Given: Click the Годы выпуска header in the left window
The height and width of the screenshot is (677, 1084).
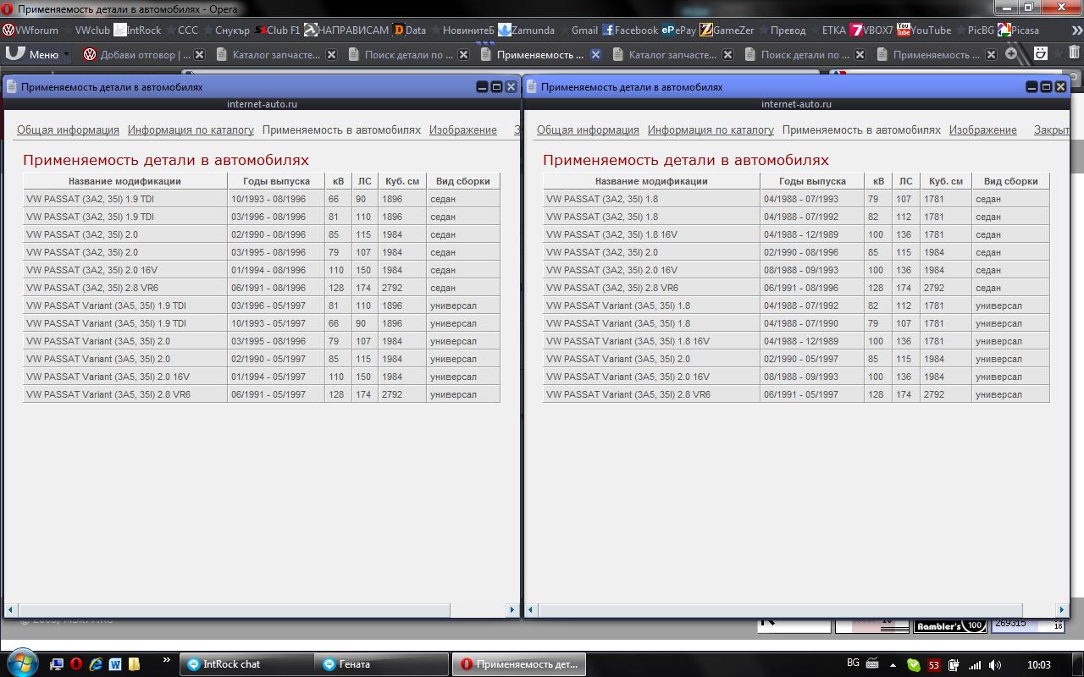Looking at the screenshot, I should coord(276,181).
